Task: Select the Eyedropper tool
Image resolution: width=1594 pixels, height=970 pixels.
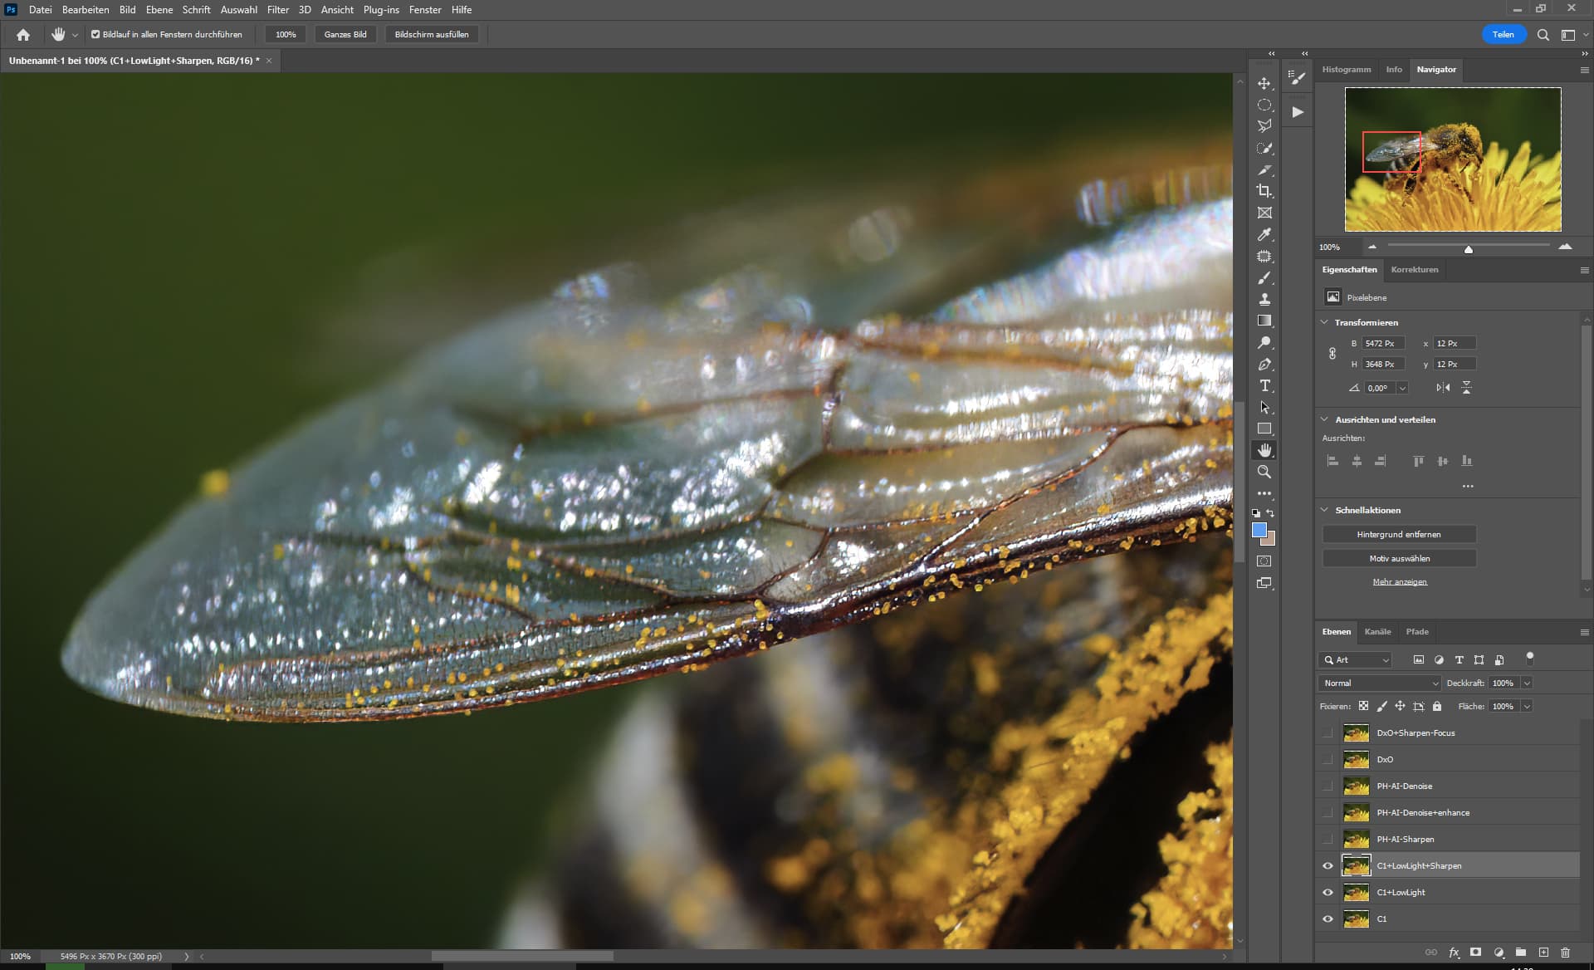Action: [x=1264, y=235]
